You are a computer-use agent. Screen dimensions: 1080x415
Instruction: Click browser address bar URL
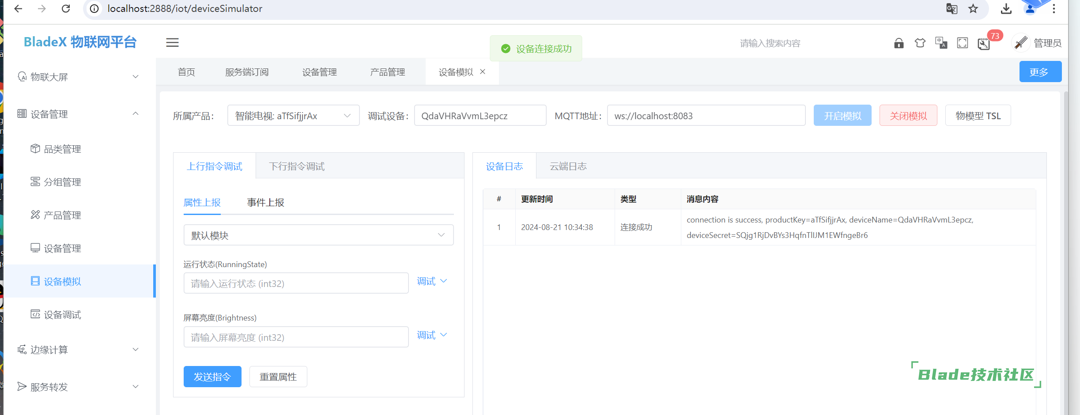[185, 8]
